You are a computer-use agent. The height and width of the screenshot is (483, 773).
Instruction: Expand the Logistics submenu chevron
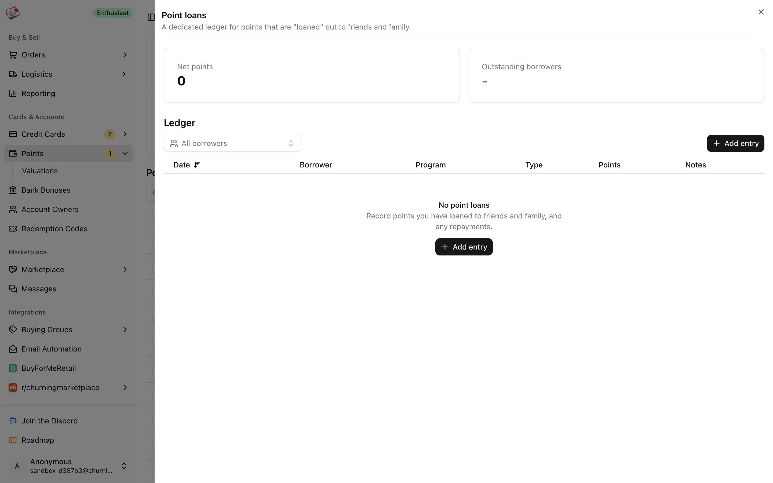[x=124, y=74]
